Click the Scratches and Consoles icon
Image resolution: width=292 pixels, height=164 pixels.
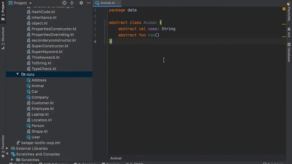[13, 154]
